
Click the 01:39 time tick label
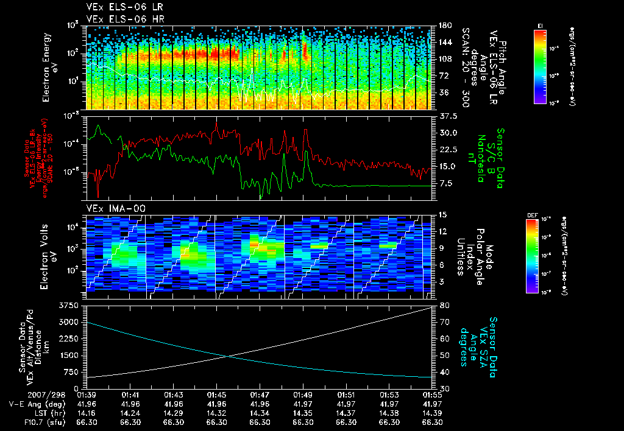pos(87,395)
